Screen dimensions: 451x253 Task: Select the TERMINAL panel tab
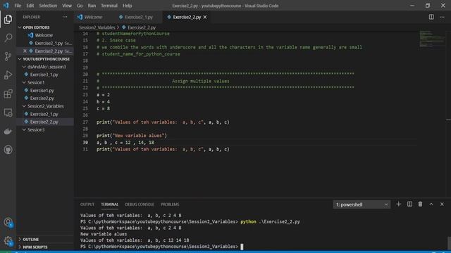pyautogui.click(x=110, y=205)
